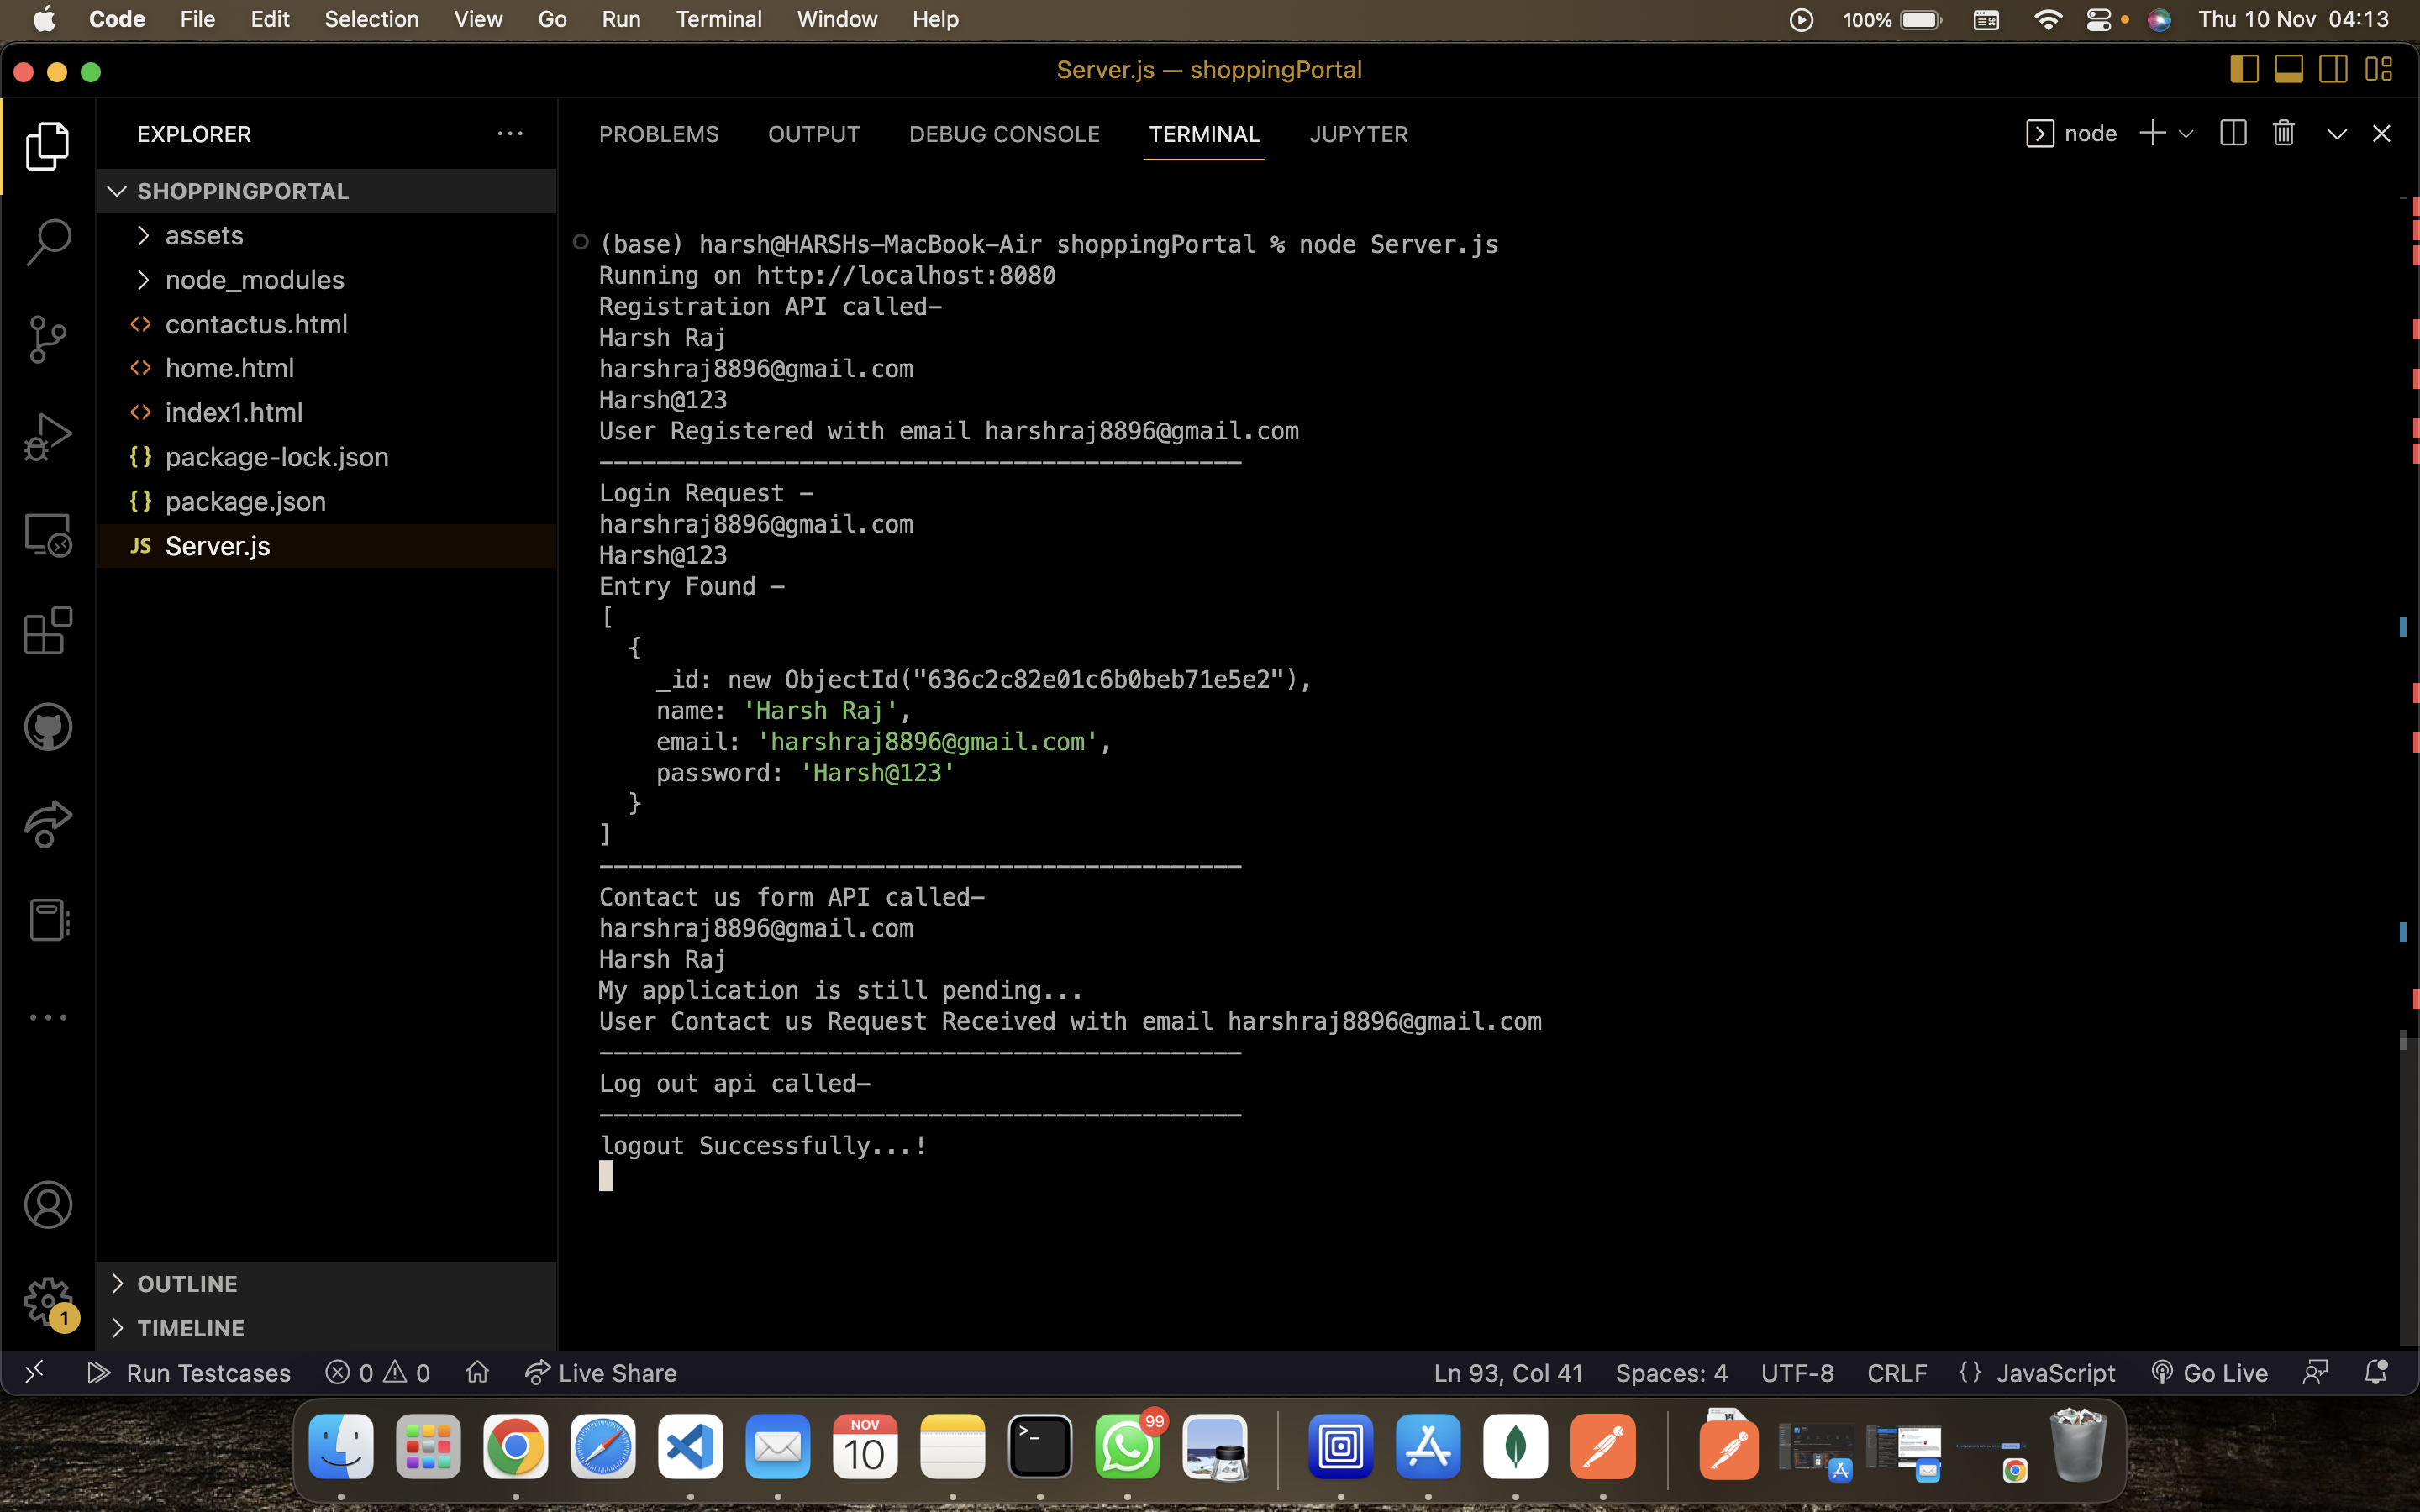This screenshot has height=1512, width=2420.
Task: Expand the TIMELINE section
Action: tap(326, 1328)
